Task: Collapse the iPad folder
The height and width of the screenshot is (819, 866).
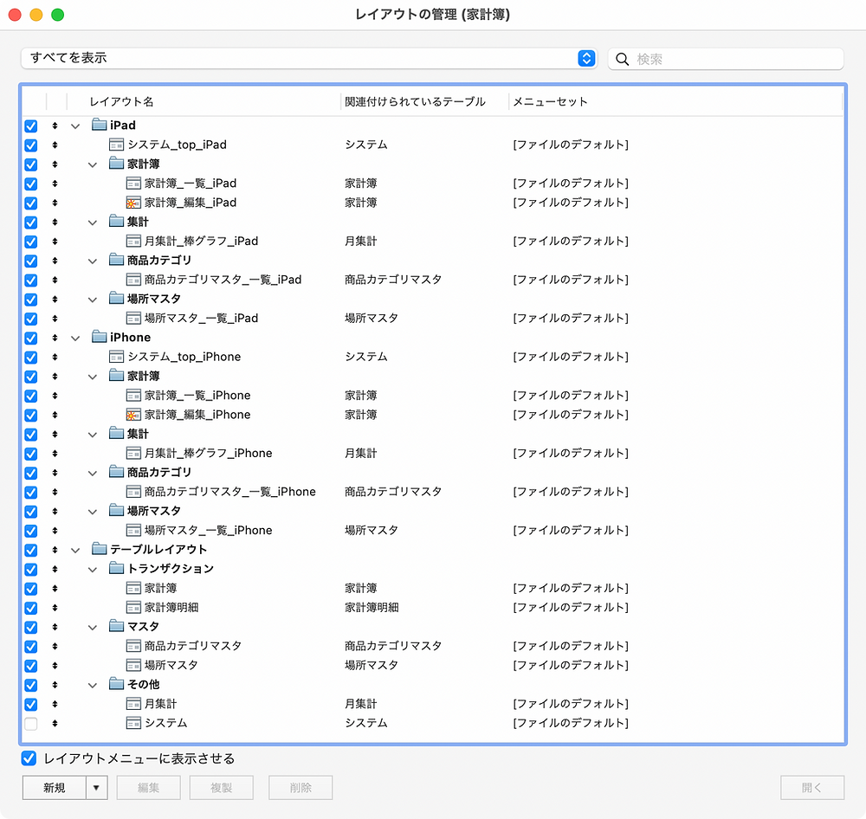Action: click(x=75, y=126)
